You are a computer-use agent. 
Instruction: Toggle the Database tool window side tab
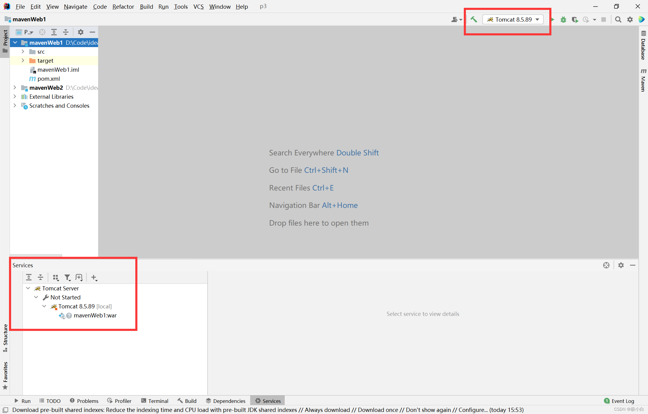tap(643, 45)
